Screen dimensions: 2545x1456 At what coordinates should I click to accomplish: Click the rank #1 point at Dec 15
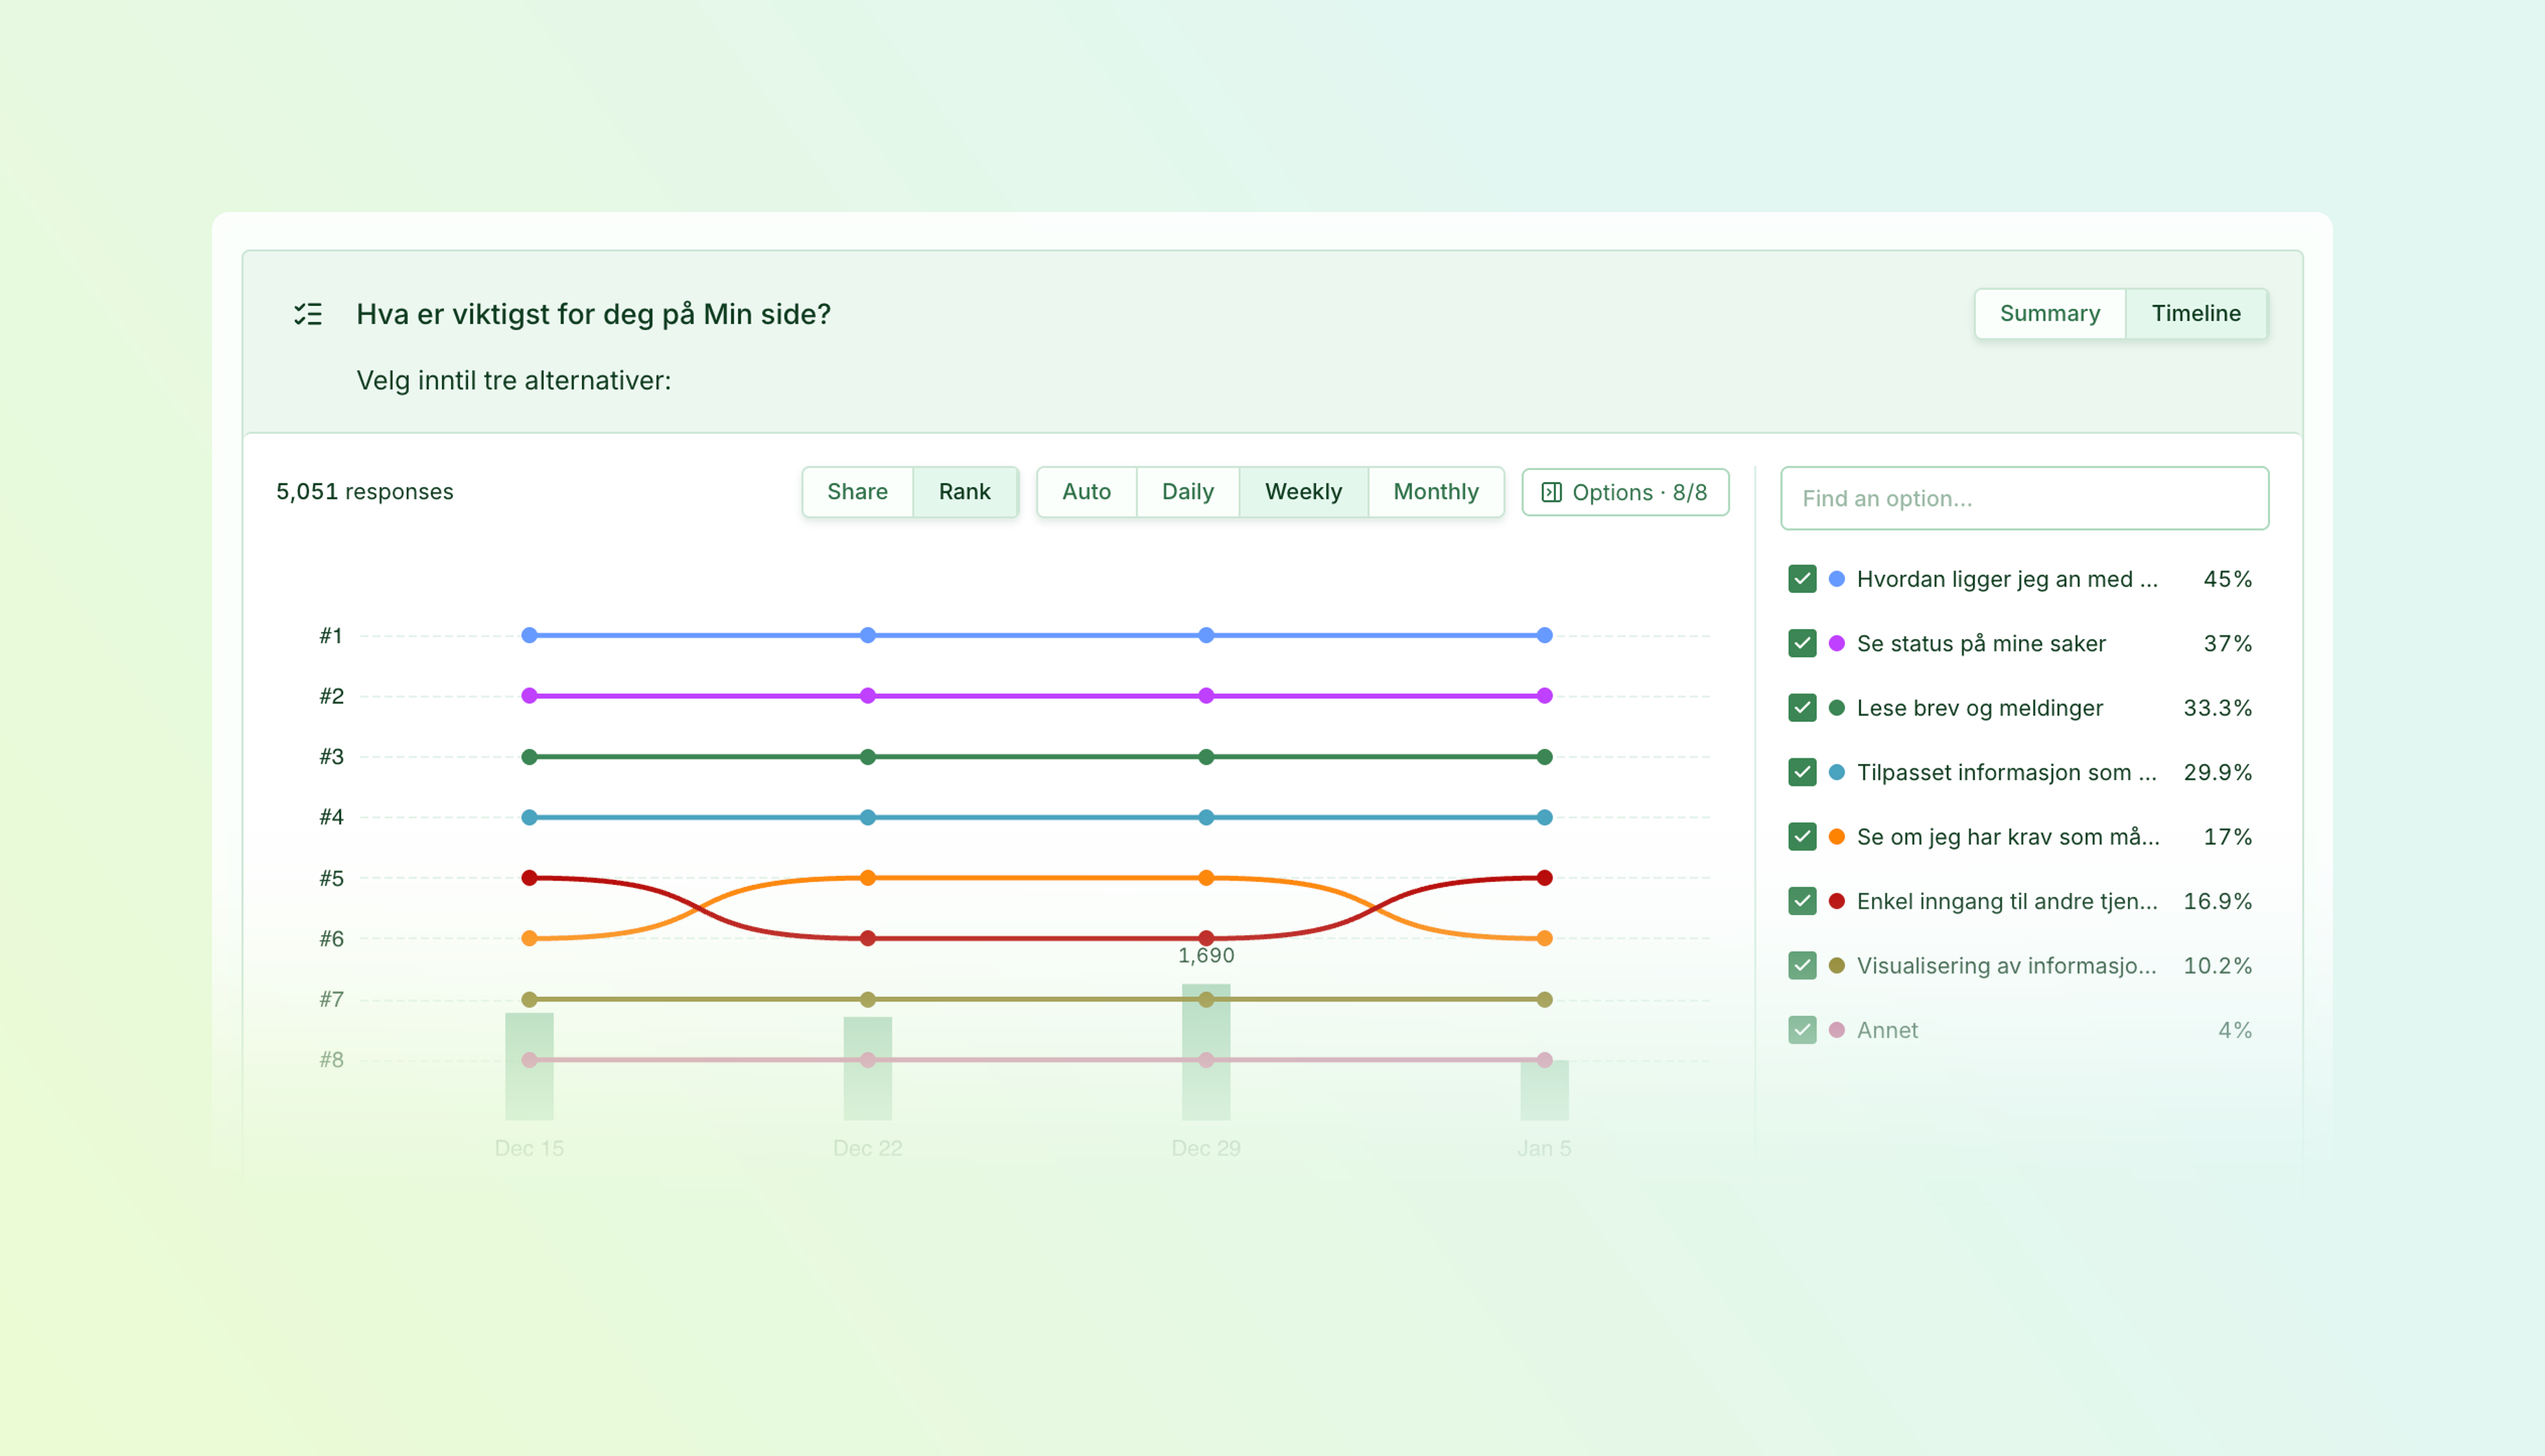pos(530,635)
